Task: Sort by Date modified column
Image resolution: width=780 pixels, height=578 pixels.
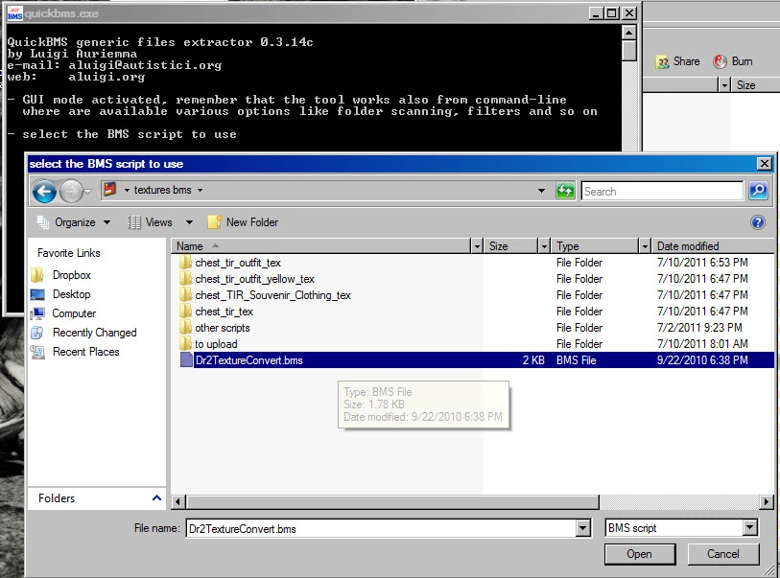Action: (x=713, y=246)
